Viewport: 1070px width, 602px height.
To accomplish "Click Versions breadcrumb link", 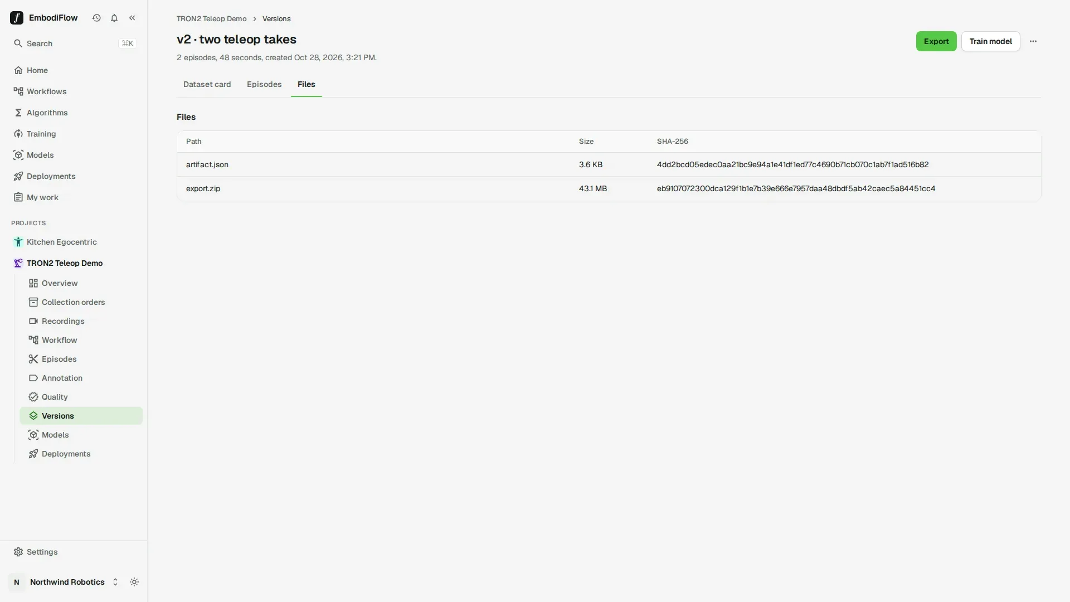I will coord(276,18).
